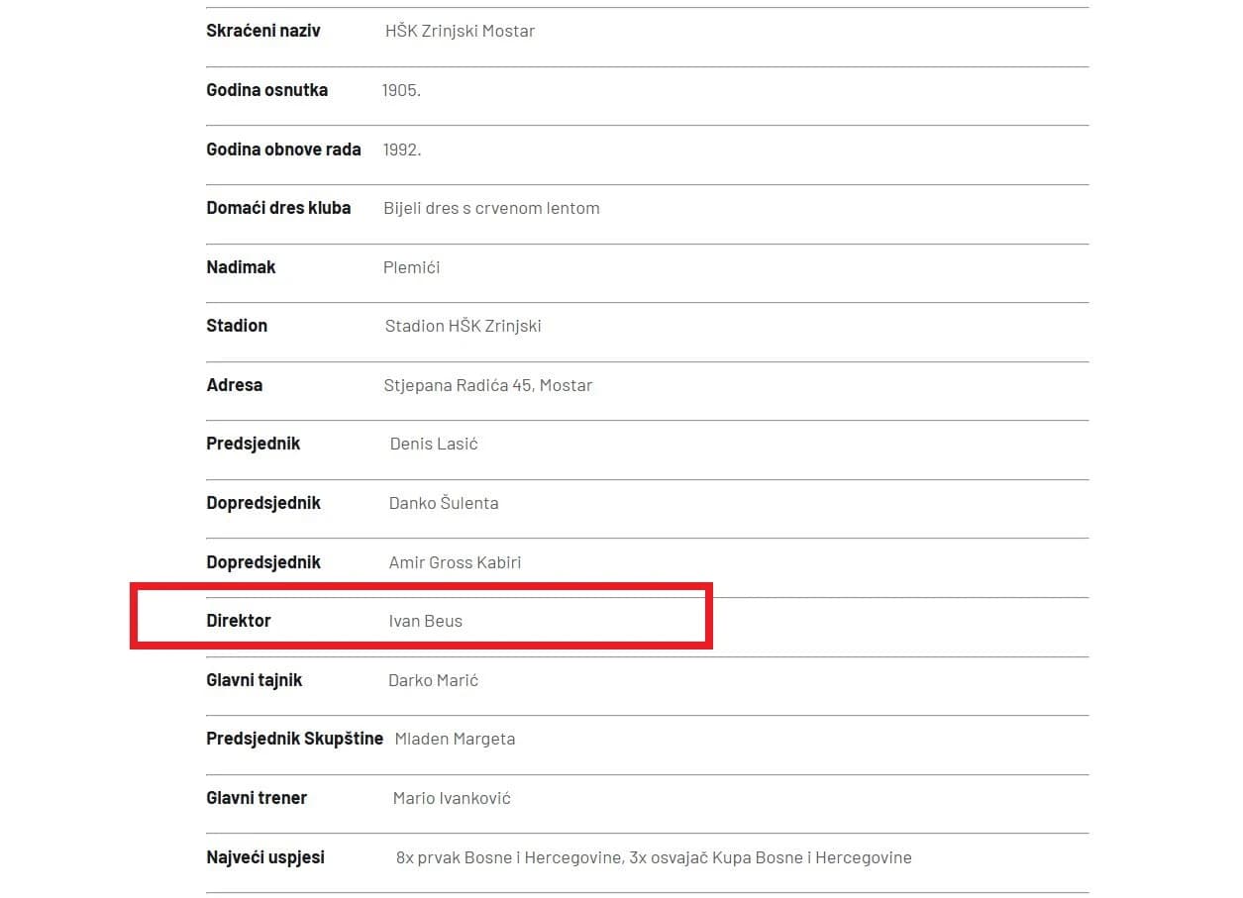Image resolution: width=1243 pixels, height=898 pixels.
Task: Click vice-president Danko Šulenta
Action: 444,503
